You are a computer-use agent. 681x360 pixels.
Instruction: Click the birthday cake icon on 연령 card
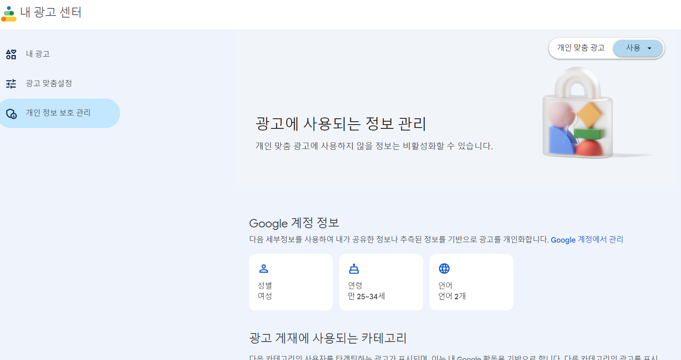pyautogui.click(x=354, y=269)
